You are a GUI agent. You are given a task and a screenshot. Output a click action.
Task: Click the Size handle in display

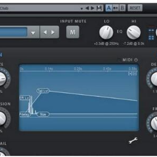click(x=43, y=114)
